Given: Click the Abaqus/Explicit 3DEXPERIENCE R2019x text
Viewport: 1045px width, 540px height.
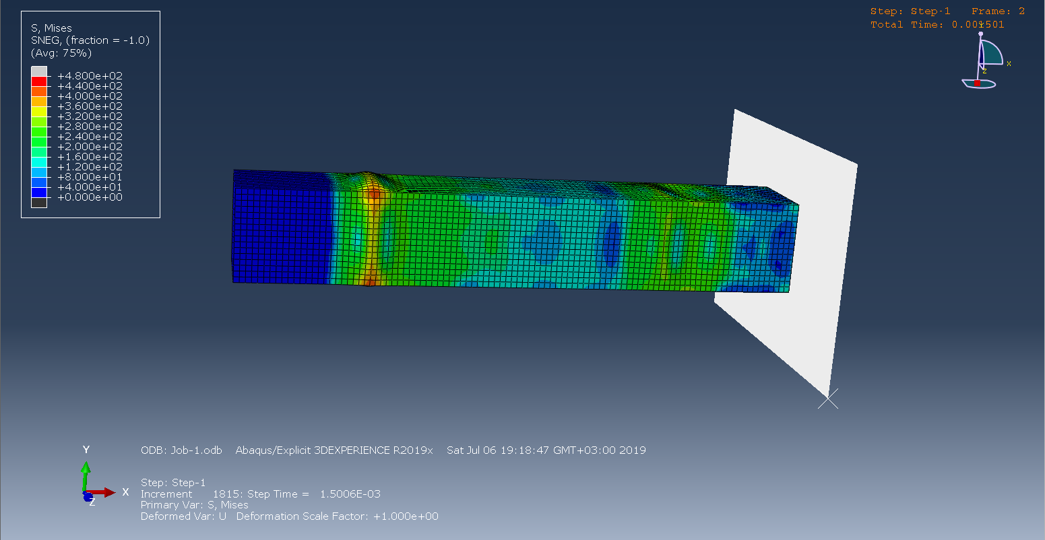Looking at the screenshot, I should tap(334, 450).
